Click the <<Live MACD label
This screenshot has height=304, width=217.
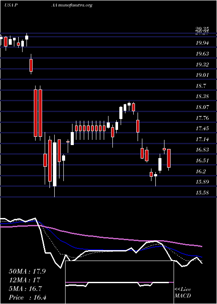click(183, 293)
